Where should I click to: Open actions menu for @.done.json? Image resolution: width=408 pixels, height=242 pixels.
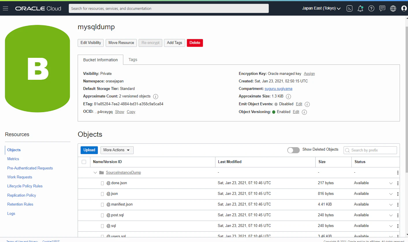[398, 183]
